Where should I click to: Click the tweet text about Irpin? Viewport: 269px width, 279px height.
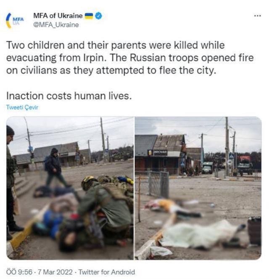130,58
